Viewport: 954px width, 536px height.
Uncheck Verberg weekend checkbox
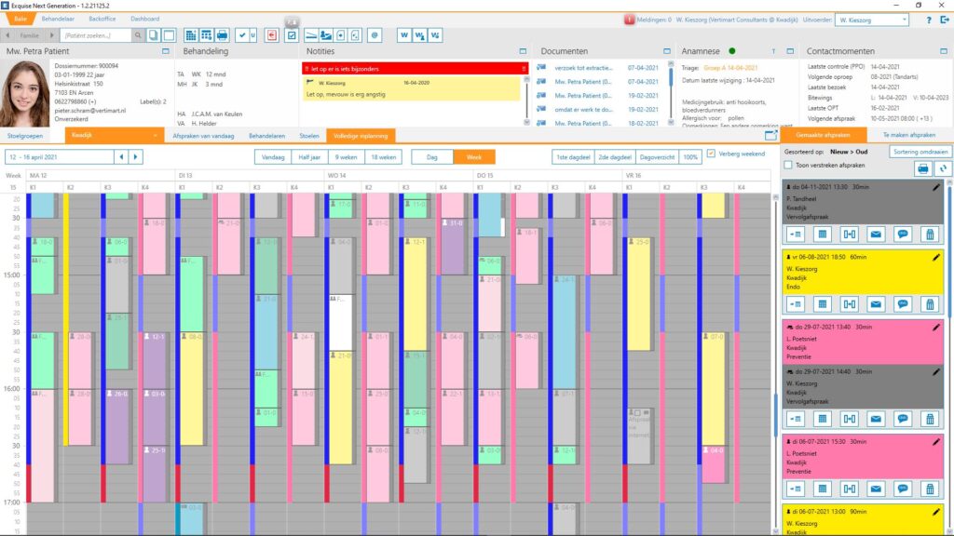click(711, 154)
